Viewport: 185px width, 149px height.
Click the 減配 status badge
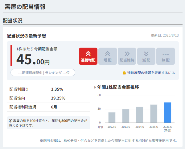[x=146, y=56]
